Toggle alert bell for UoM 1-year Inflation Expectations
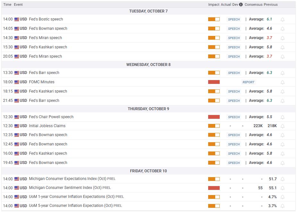297x212 pixels. click(x=283, y=197)
